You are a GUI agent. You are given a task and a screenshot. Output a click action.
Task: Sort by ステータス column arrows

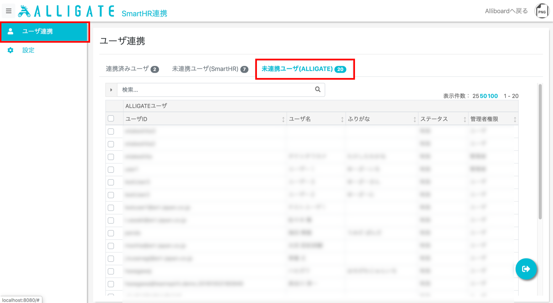coord(465,119)
